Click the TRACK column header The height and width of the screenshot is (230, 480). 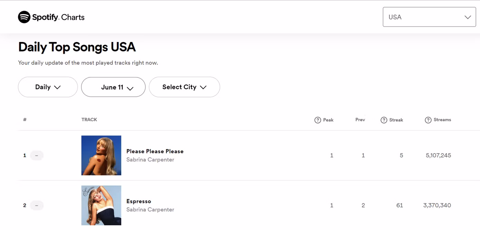[89, 119]
